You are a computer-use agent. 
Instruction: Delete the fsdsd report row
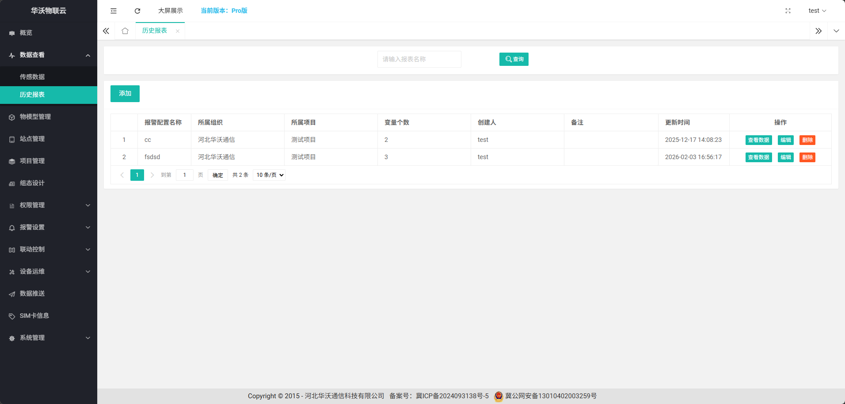coord(807,157)
